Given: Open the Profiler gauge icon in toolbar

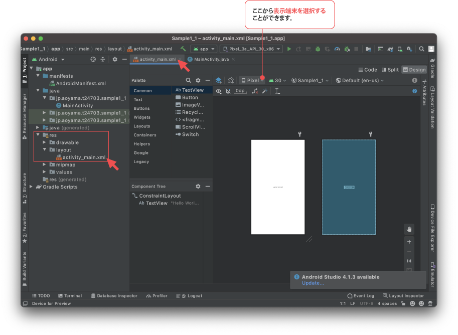Looking at the screenshot, I should click(337, 49).
